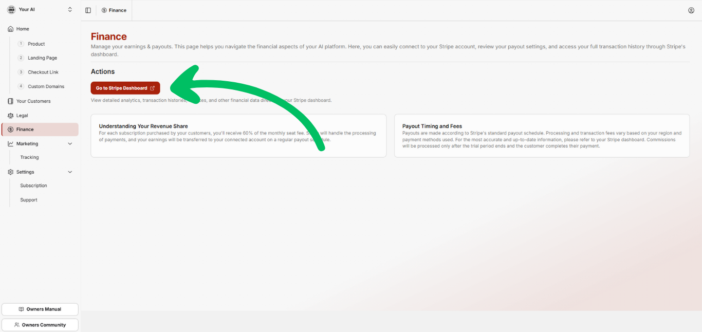Open the Owners Community button
702x332 pixels.
(40, 325)
